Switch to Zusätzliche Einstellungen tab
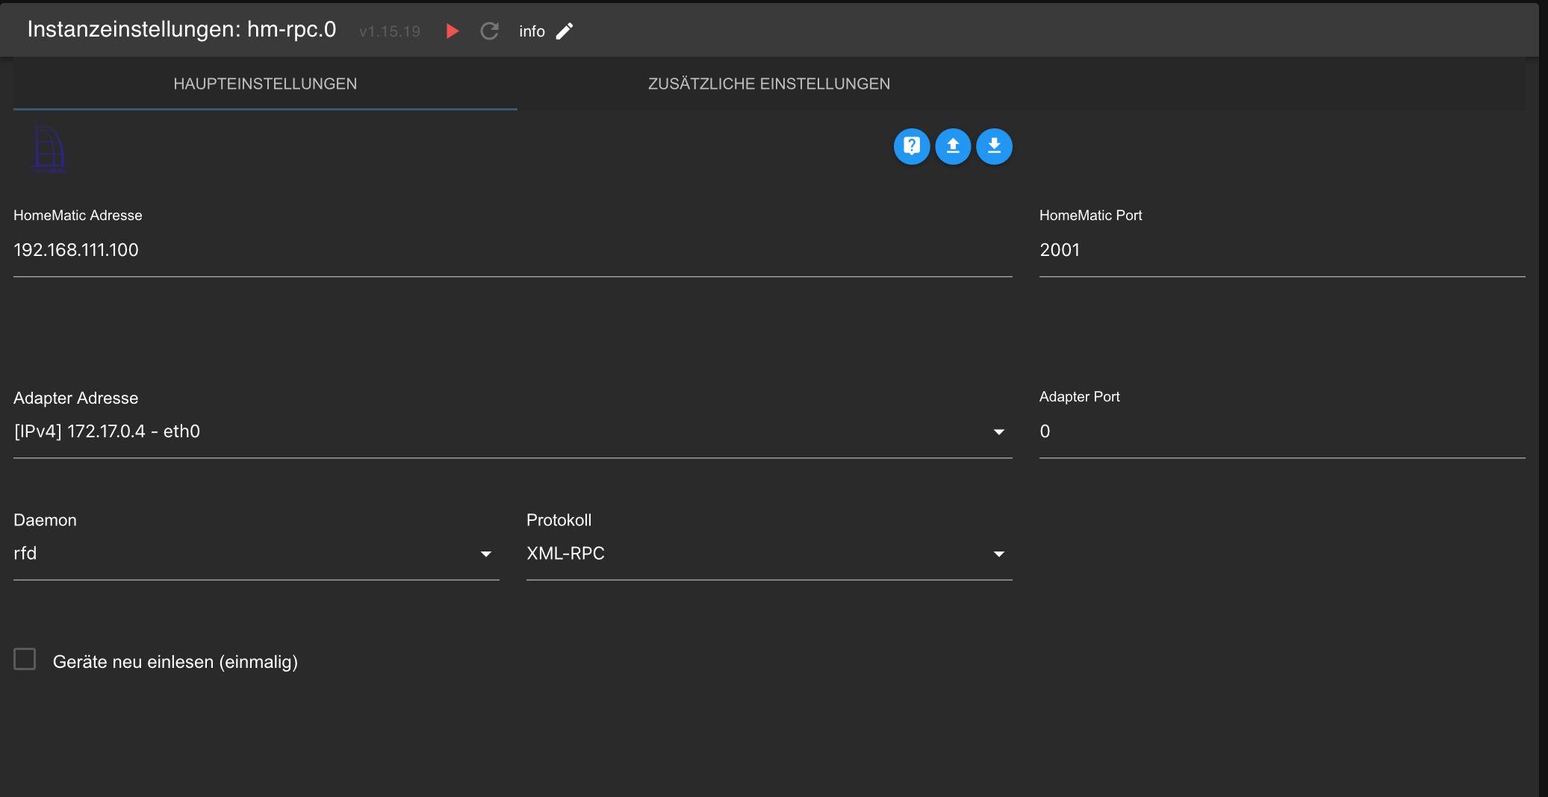 coord(768,84)
